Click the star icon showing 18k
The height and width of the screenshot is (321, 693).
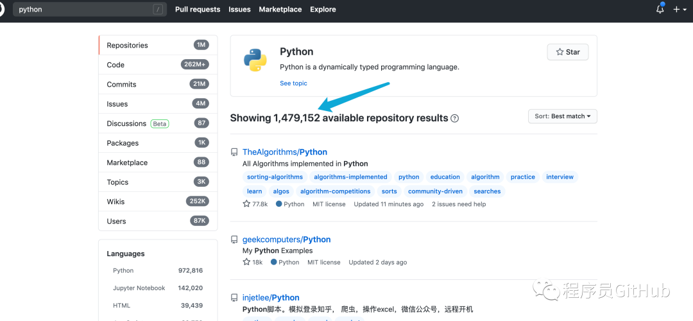pyautogui.click(x=246, y=262)
